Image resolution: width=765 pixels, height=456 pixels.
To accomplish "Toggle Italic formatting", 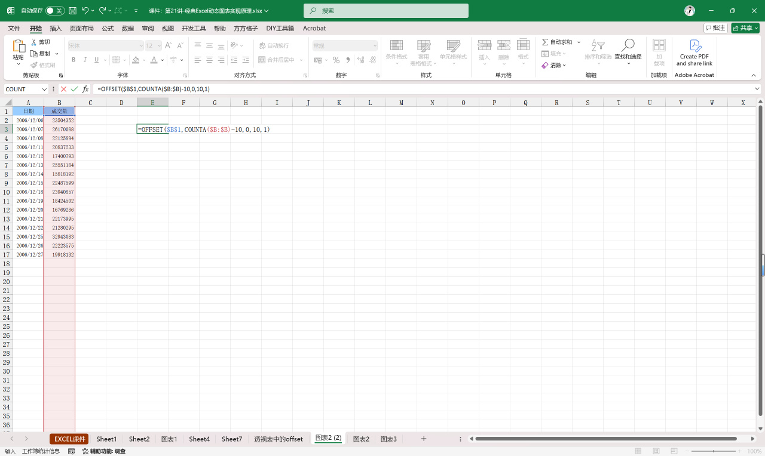I will point(85,60).
